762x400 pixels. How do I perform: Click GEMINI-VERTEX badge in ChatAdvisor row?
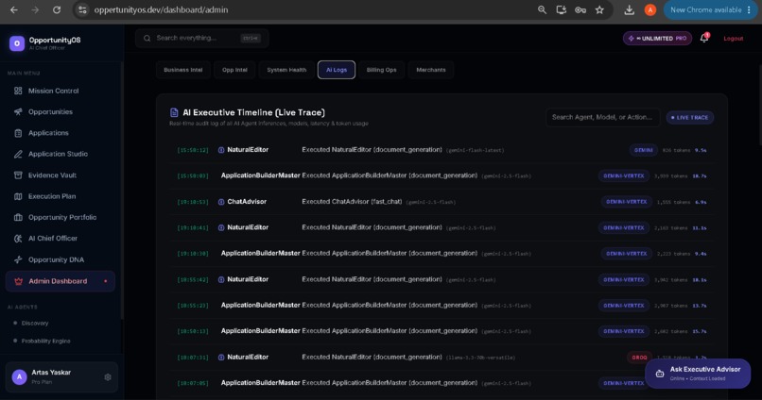[x=627, y=202]
